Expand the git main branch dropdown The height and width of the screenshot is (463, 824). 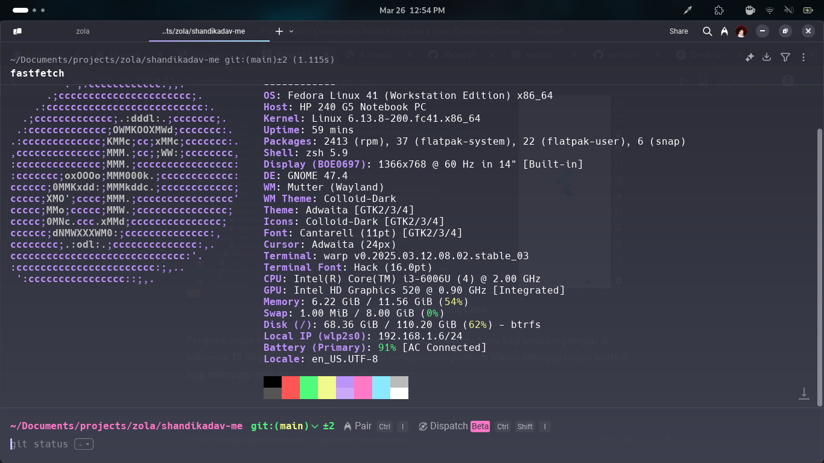314,426
